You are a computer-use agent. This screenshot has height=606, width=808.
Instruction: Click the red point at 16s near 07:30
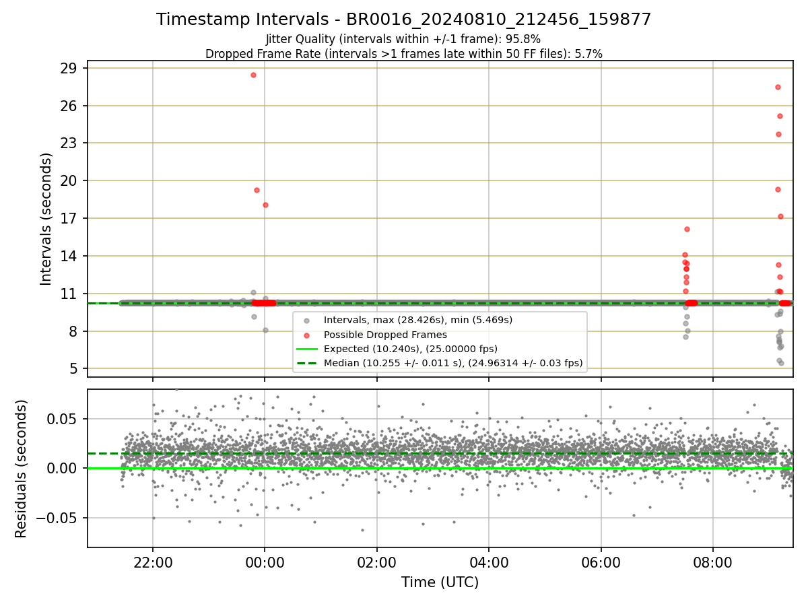click(687, 229)
